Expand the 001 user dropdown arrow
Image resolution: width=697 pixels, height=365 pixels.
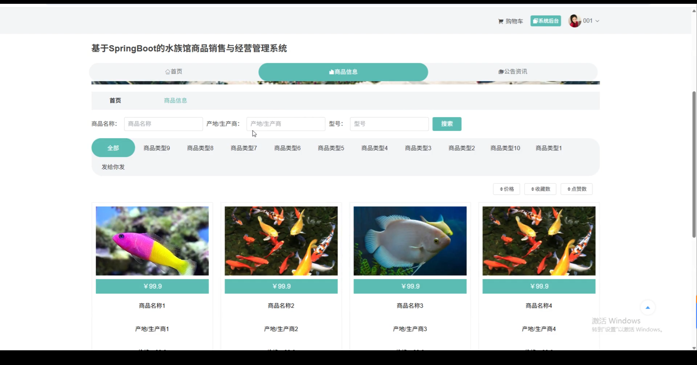(597, 21)
